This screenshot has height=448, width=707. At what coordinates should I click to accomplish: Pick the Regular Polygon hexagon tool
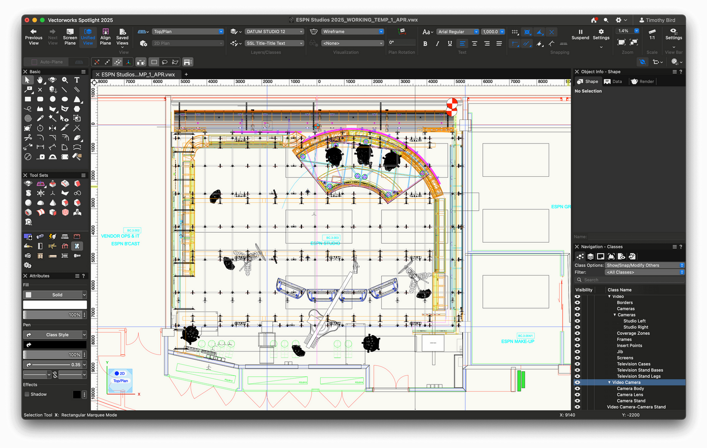tap(77, 109)
